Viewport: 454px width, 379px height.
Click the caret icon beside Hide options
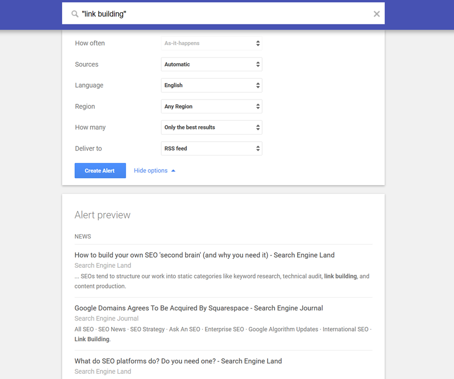pos(173,171)
